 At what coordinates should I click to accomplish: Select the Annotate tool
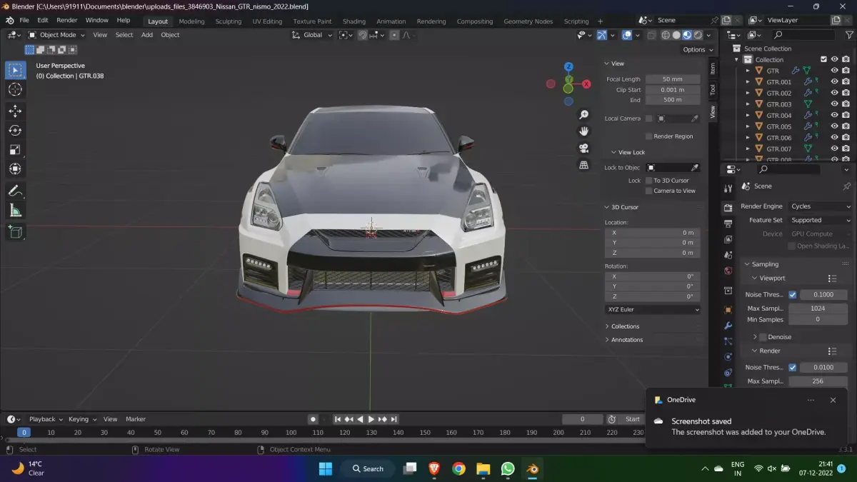click(x=15, y=191)
